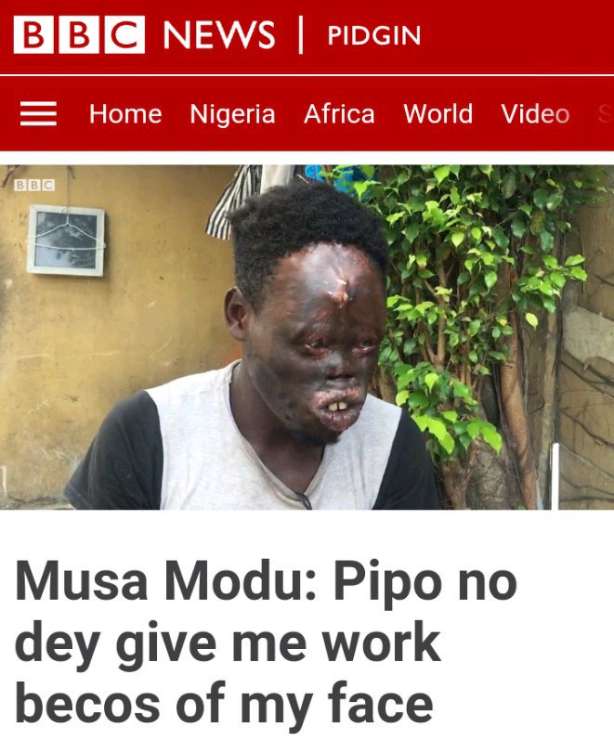
Task: Click the cut-off nav item after Video
Action: point(605,114)
